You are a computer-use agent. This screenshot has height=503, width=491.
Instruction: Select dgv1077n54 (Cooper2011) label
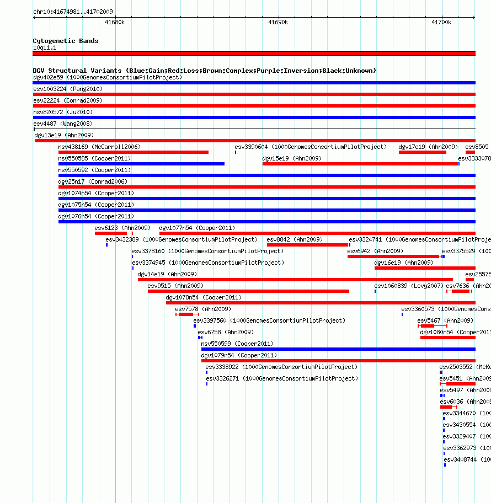tap(197, 228)
